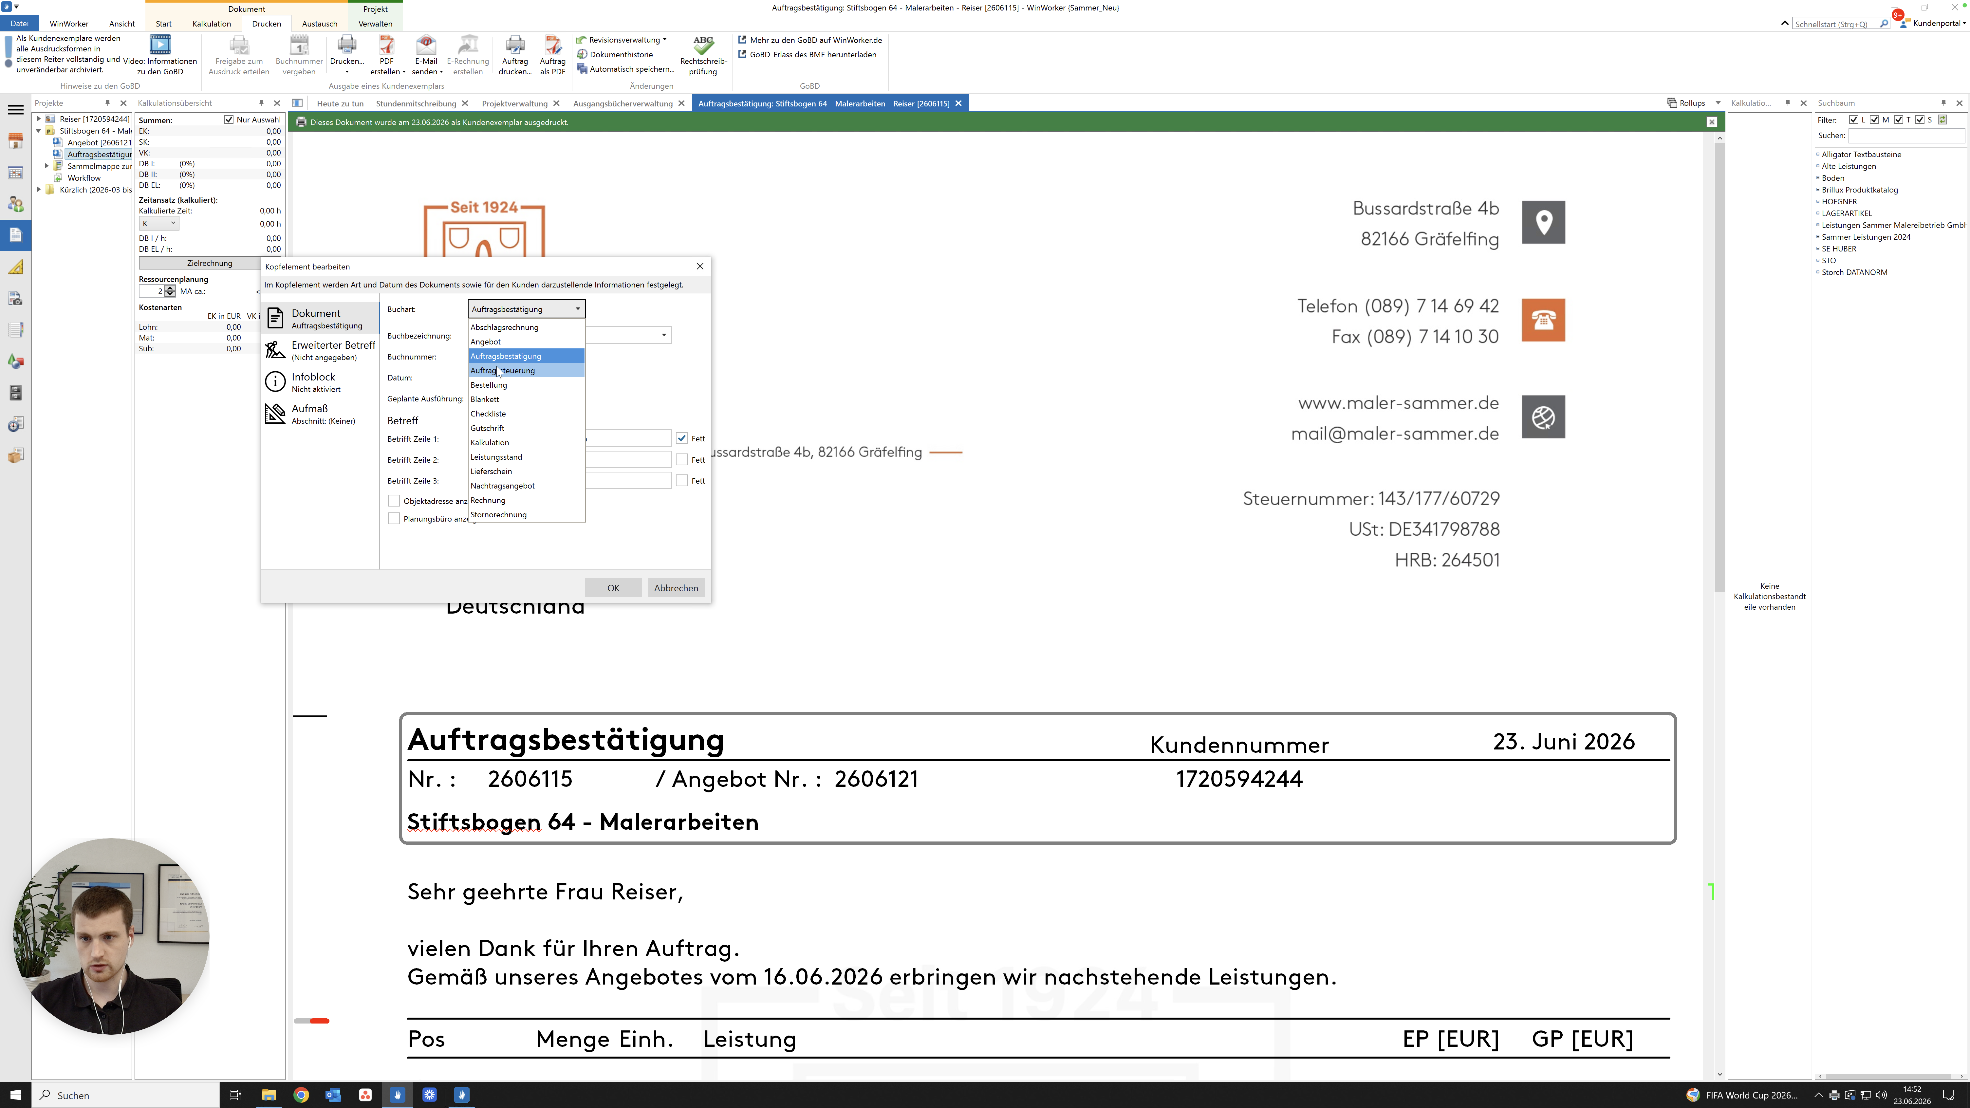Collapse the Stiftsbogen 64 tree node
This screenshot has width=1970, height=1108.
38,131
